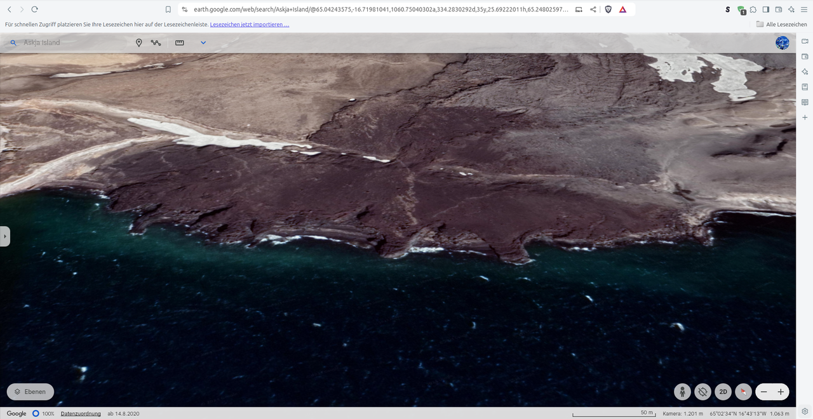Image resolution: width=813 pixels, height=419 pixels.
Task: Open the browser hamburger main menu
Action: tap(804, 10)
